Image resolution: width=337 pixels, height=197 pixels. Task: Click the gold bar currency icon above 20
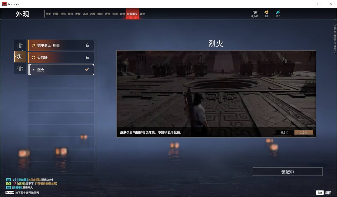point(266,12)
